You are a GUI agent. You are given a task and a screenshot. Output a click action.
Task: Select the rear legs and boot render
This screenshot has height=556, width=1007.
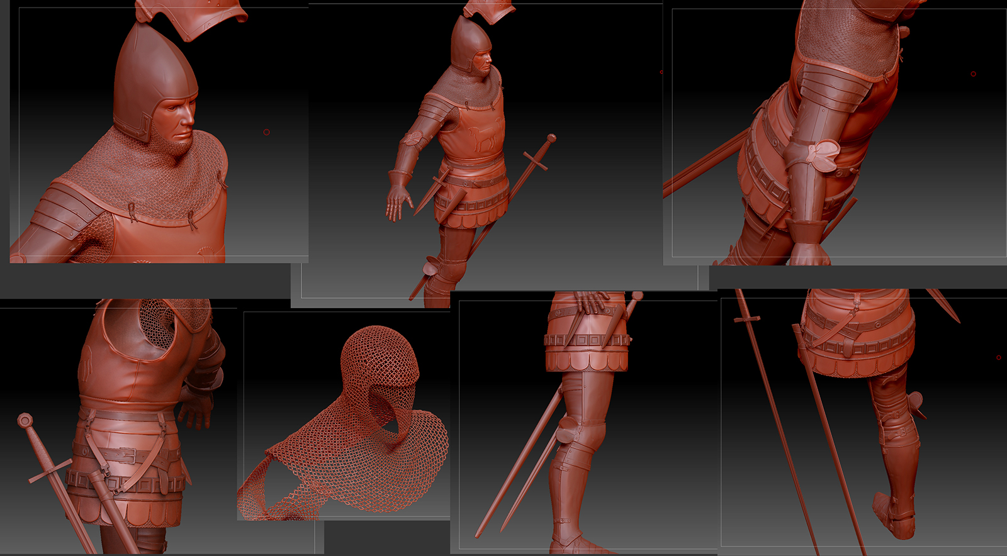[862, 423]
